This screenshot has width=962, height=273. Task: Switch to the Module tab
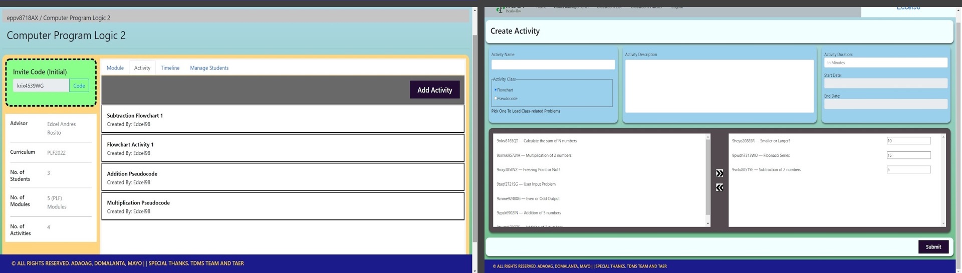(115, 68)
